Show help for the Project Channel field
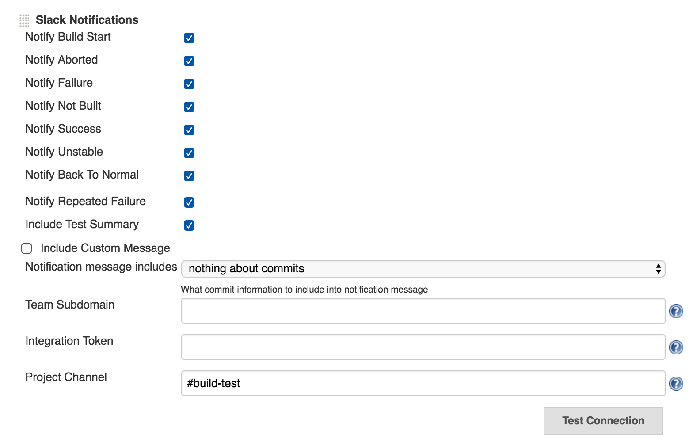693x442 pixels. pos(676,384)
